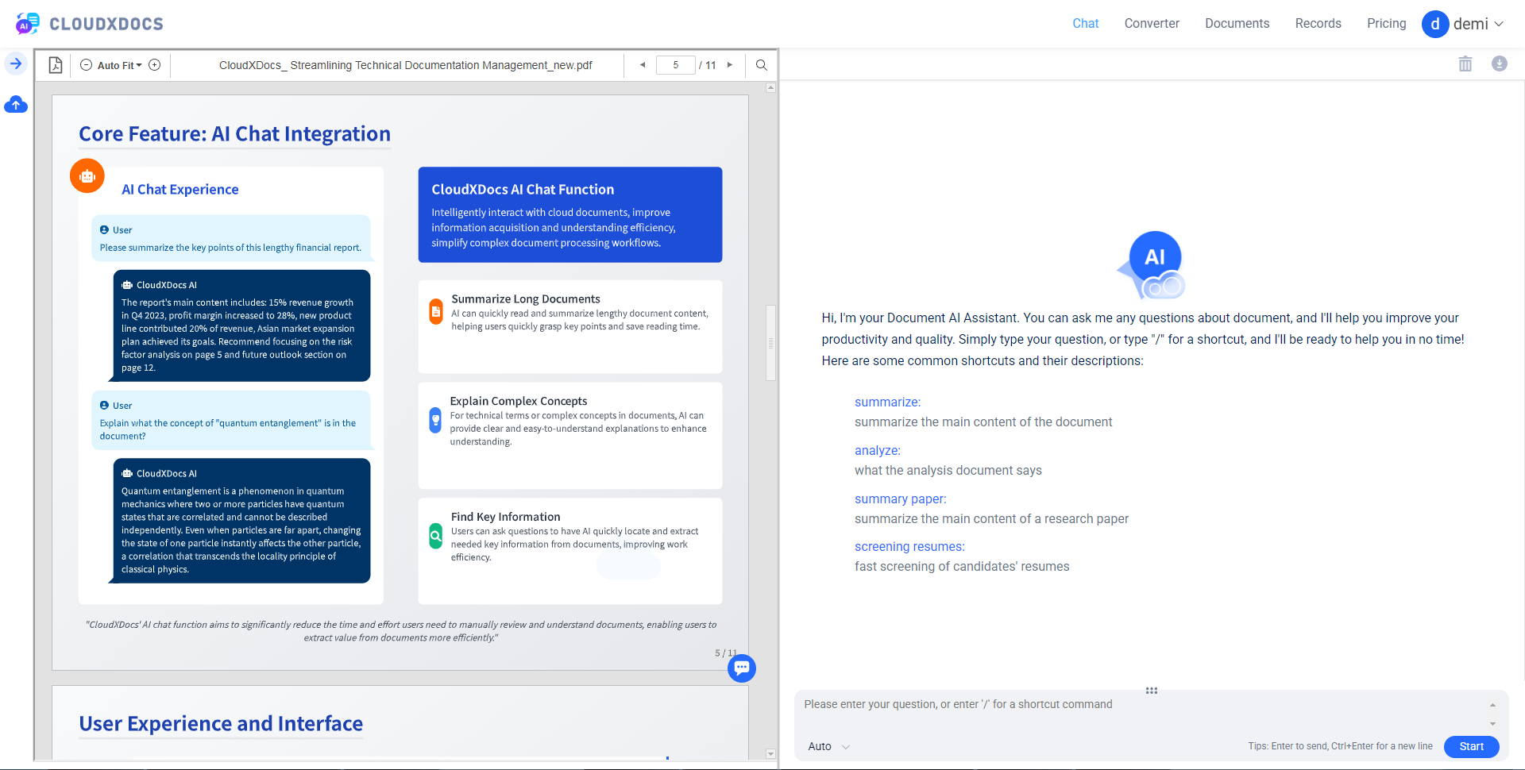Viewport: 1525px width, 770px height.
Task: Delete chat history with trash icon
Action: click(1465, 64)
